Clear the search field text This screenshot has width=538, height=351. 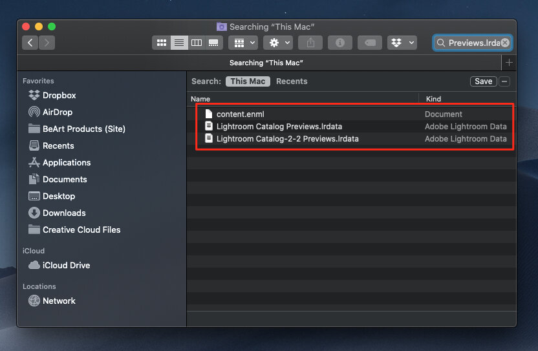(505, 43)
